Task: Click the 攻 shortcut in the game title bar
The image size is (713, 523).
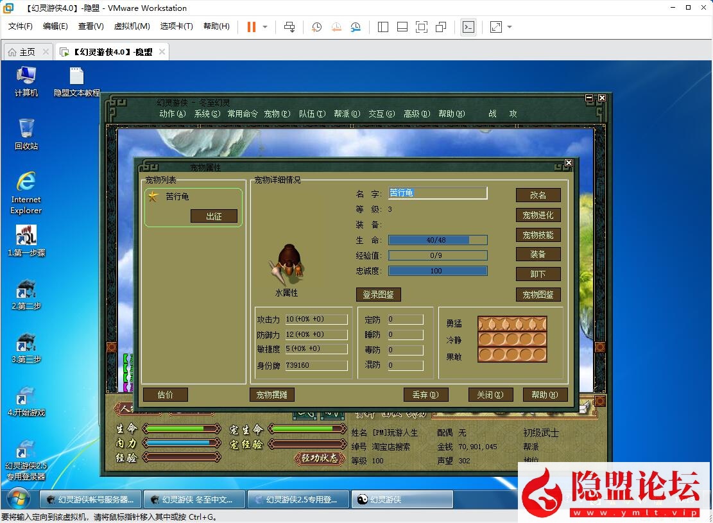Action: pyautogui.click(x=512, y=114)
